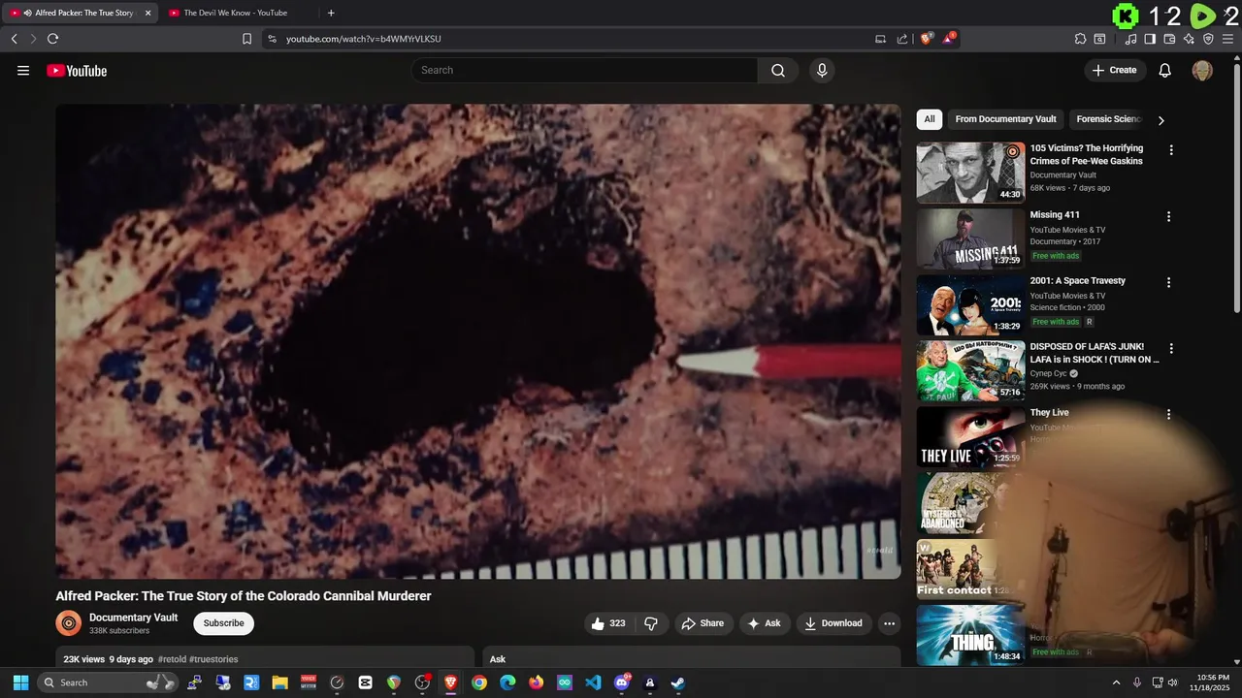Image resolution: width=1242 pixels, height=698 pixels.
Task: Open a new browser tab
Action: pos(331,13)
